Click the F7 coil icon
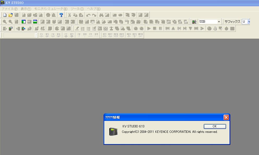Viewport: 259px width, 155px height. click(x=66, y=35)
